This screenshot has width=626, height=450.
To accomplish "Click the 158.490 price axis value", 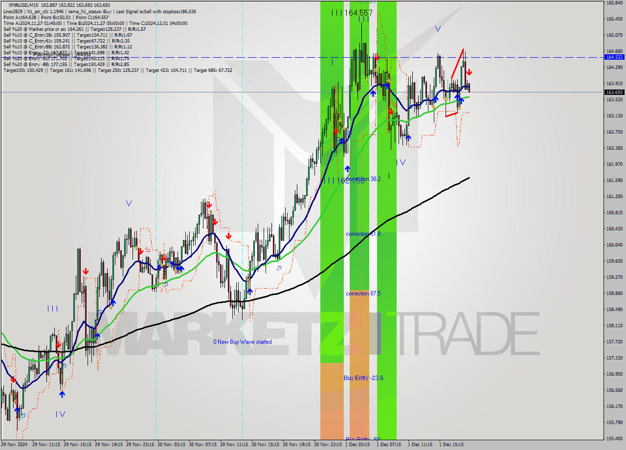I will tap(614, 310).
